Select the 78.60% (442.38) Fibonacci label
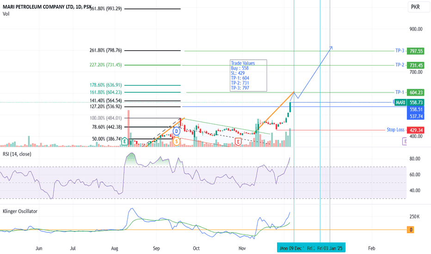The height and width of the screenshot is (254, 431). [x=107, y=127]
